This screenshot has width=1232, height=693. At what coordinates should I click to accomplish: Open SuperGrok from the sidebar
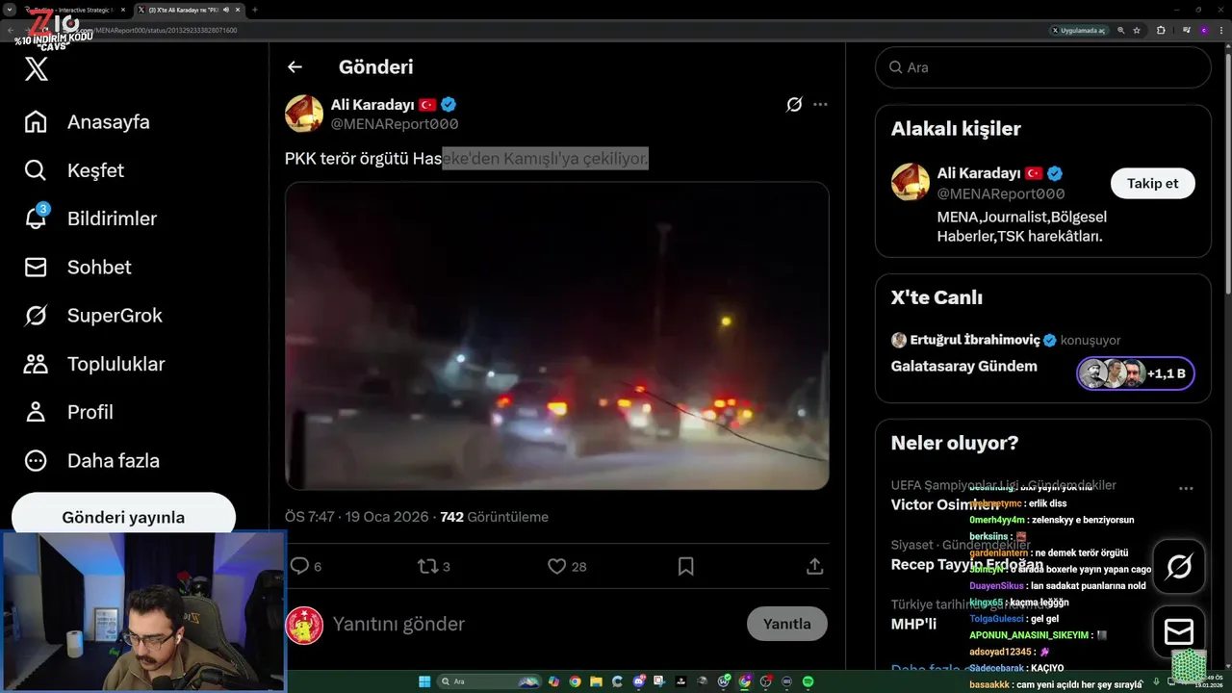[92, 316]
